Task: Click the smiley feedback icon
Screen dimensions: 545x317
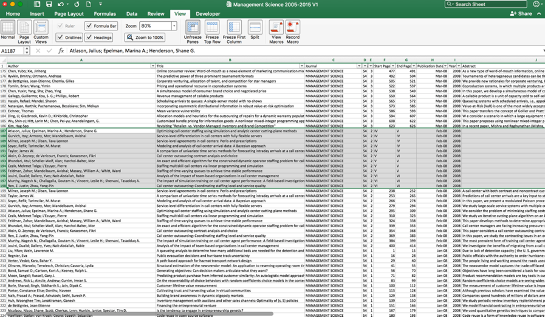Action: tap(536, 4)
